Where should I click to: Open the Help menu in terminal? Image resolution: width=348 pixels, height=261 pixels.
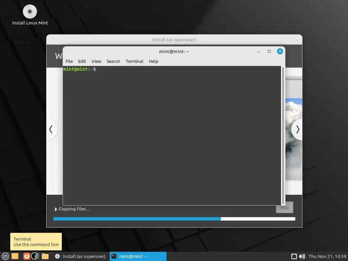pos(153,61)
